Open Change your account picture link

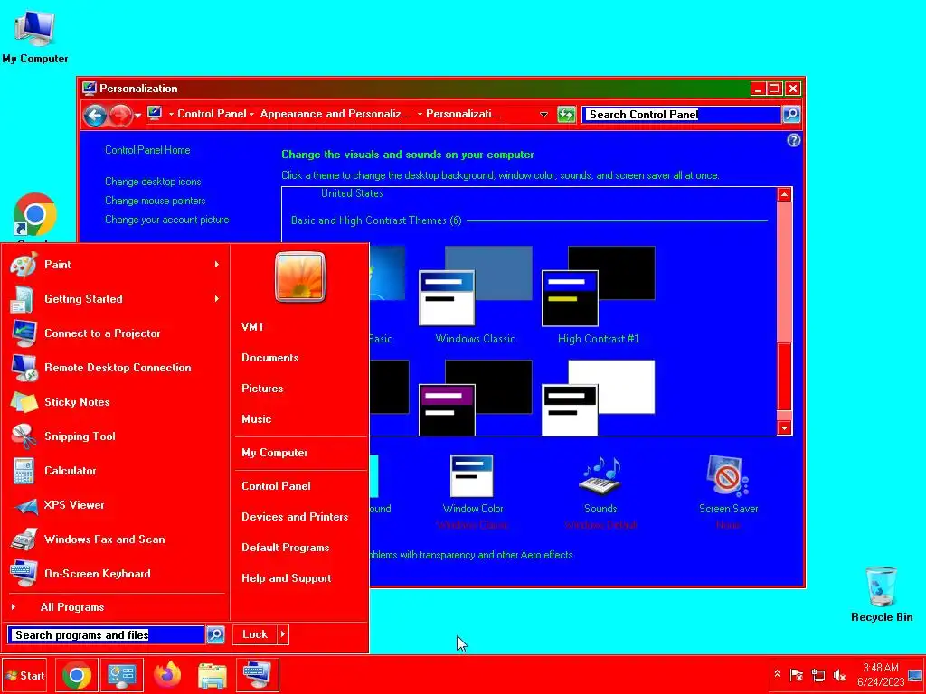pos(167,220)
